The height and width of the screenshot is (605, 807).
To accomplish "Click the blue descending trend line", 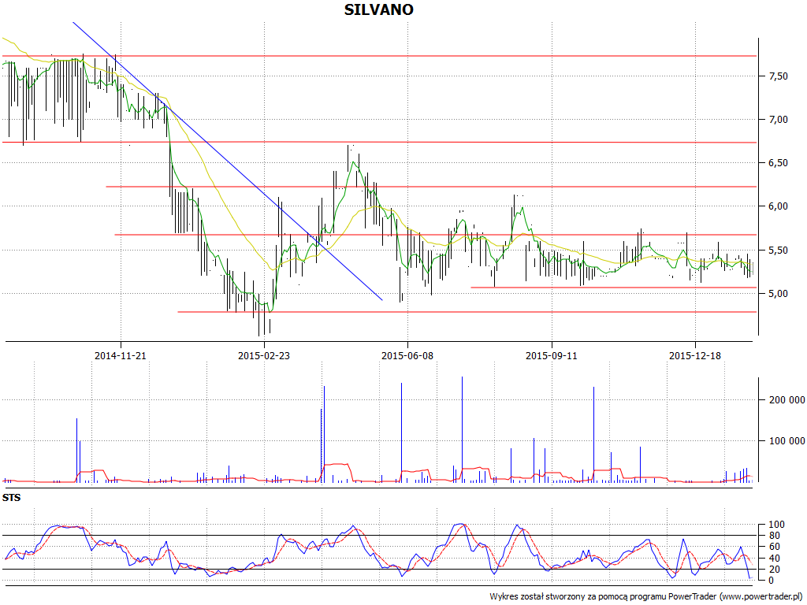I will pyautogui.click(x=227, y=161).
